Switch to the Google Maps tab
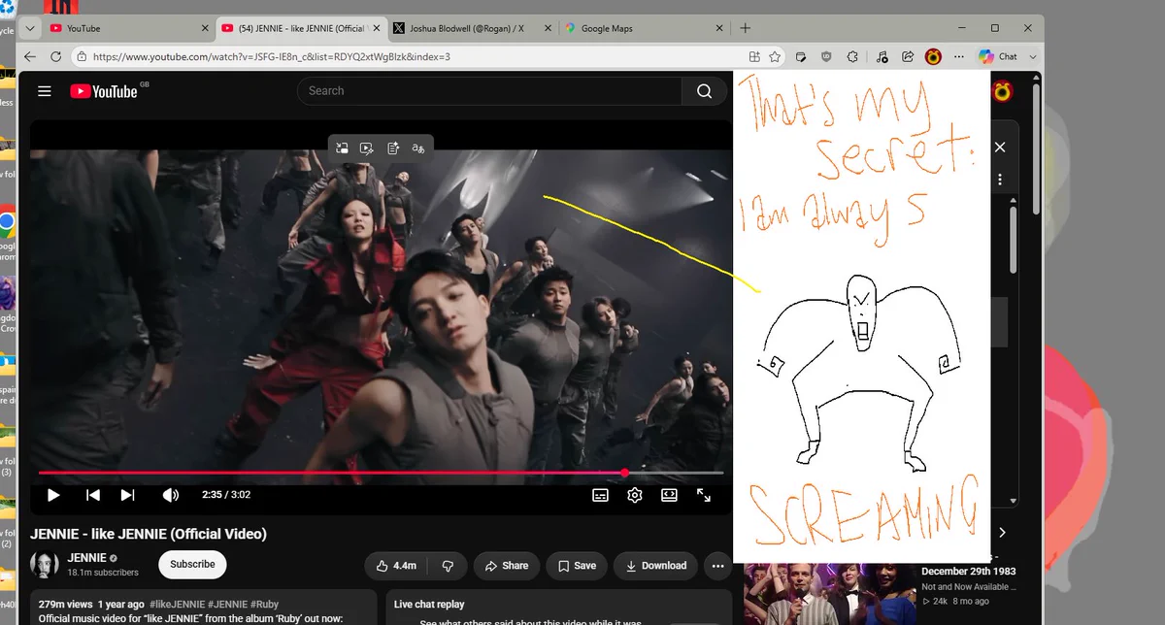1165x625 pixels. click(642, 28)
